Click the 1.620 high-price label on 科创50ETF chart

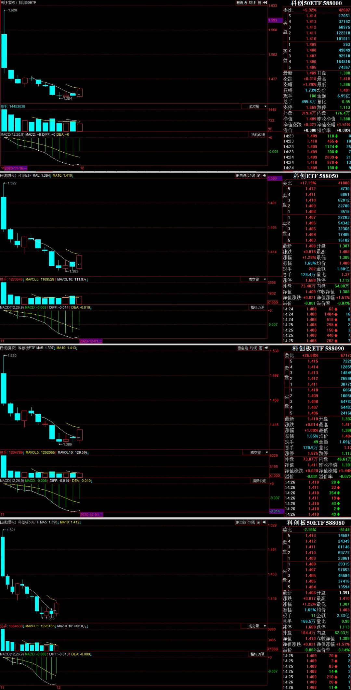13,10
